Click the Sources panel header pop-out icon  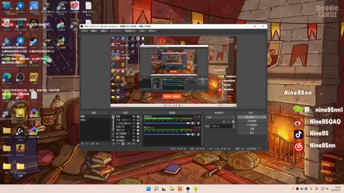pos(141,113)
